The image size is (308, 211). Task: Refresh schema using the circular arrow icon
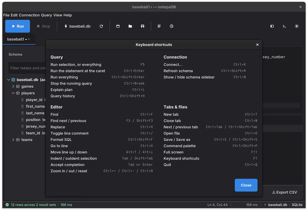pyautogui.click(x=101, y=26)
